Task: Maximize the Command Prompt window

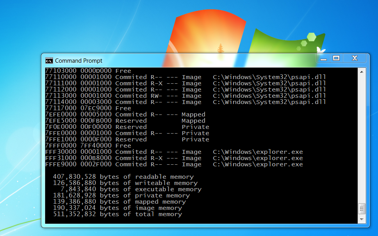Action: pyautogui.click(x=336, y=58)
